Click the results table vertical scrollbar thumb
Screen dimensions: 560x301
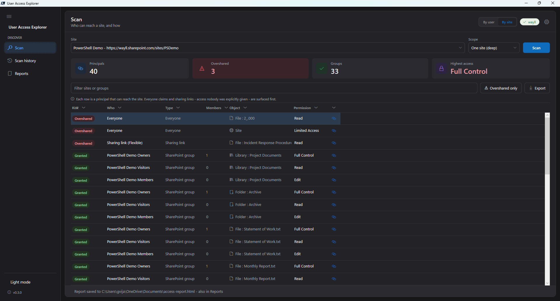[x=547, y=146]
